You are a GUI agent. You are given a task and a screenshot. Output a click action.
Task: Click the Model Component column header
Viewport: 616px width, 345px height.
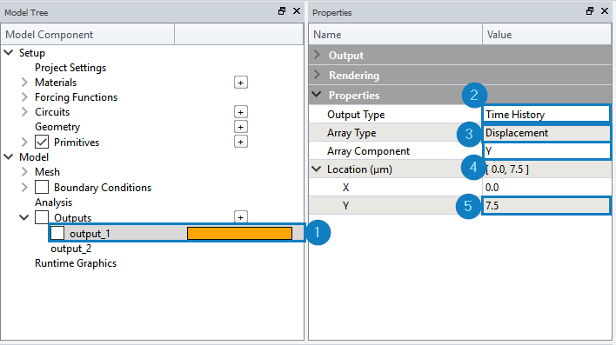point(88,35)
